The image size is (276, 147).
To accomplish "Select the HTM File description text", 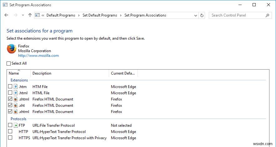I will click(x=40, y=87).
